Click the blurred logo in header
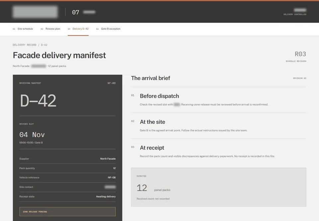 click(x=35, y=12)
